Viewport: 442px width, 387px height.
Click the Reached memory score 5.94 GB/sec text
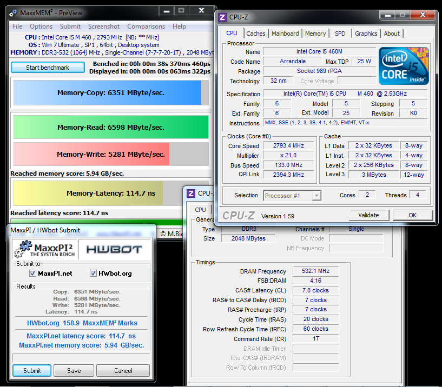click(67, 174)
